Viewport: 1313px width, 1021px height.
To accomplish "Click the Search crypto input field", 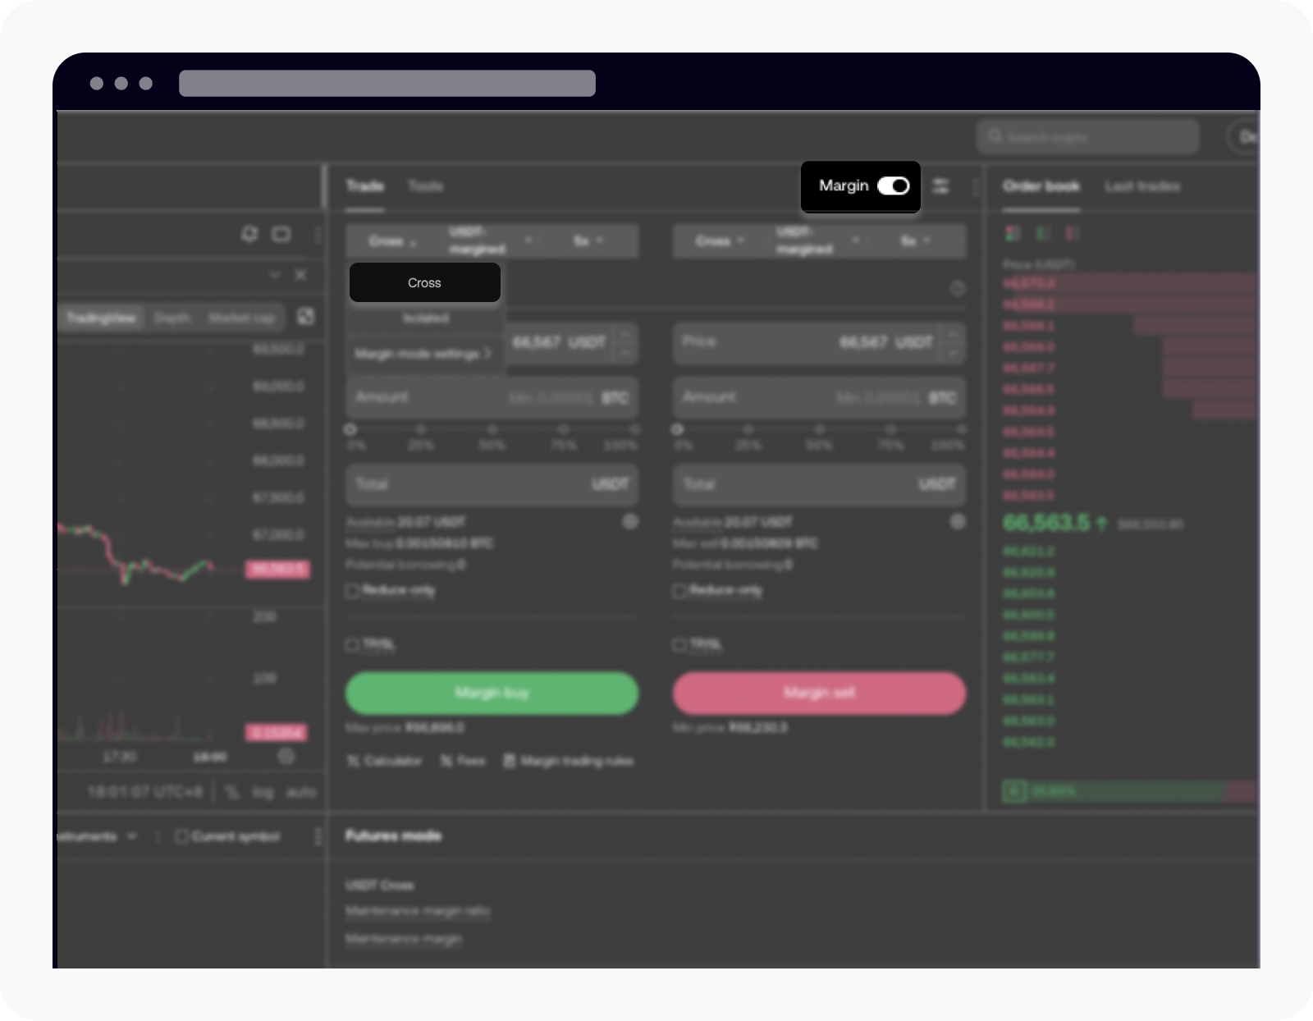I will click(x=1087, y=137).
